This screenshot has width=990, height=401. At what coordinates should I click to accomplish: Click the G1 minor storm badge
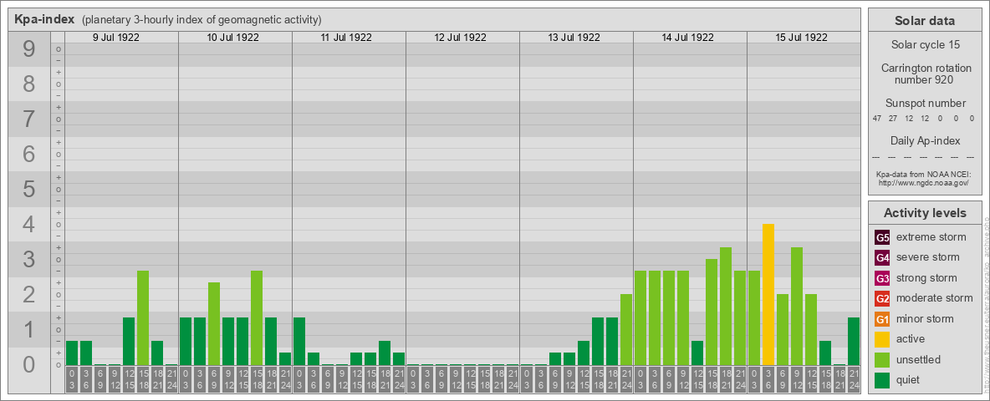coord(882,319)
